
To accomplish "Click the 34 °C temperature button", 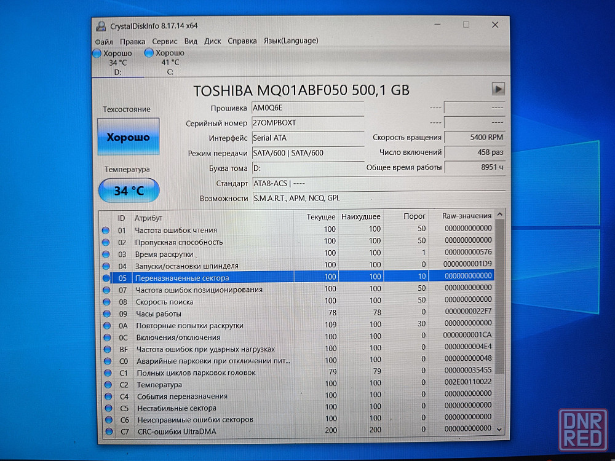I will 129,191.
